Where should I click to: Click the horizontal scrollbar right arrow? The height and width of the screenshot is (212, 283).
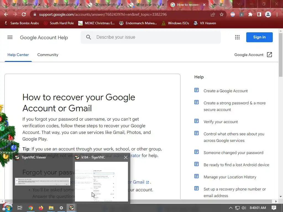[x=276, y=201]
